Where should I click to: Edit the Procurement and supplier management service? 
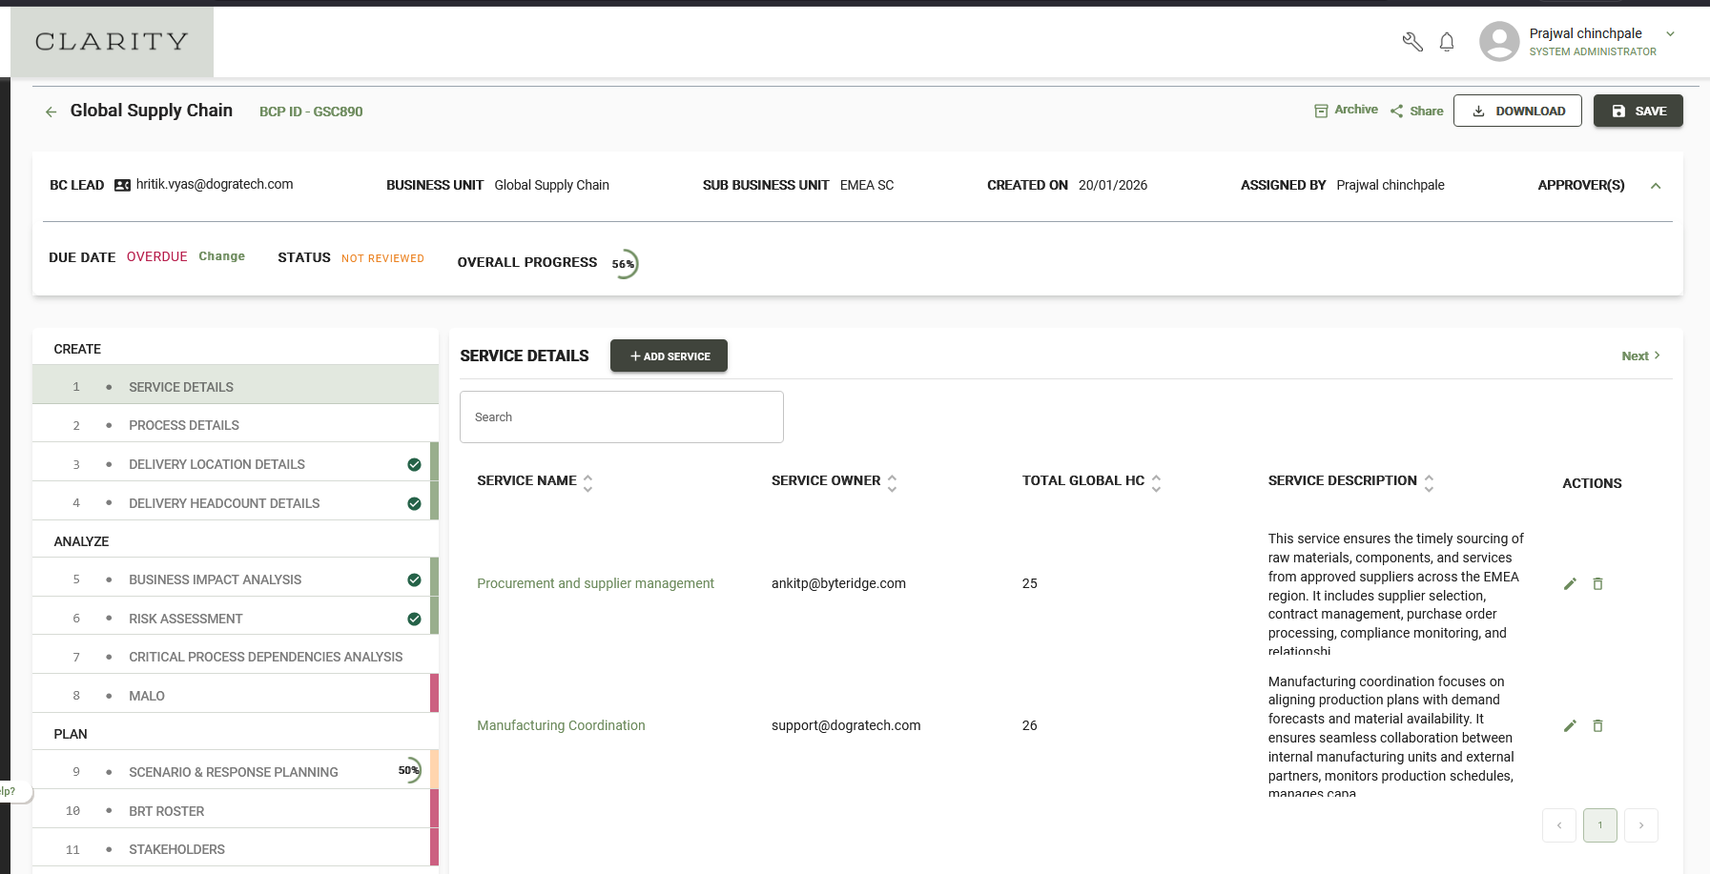tap(1570, 583)
